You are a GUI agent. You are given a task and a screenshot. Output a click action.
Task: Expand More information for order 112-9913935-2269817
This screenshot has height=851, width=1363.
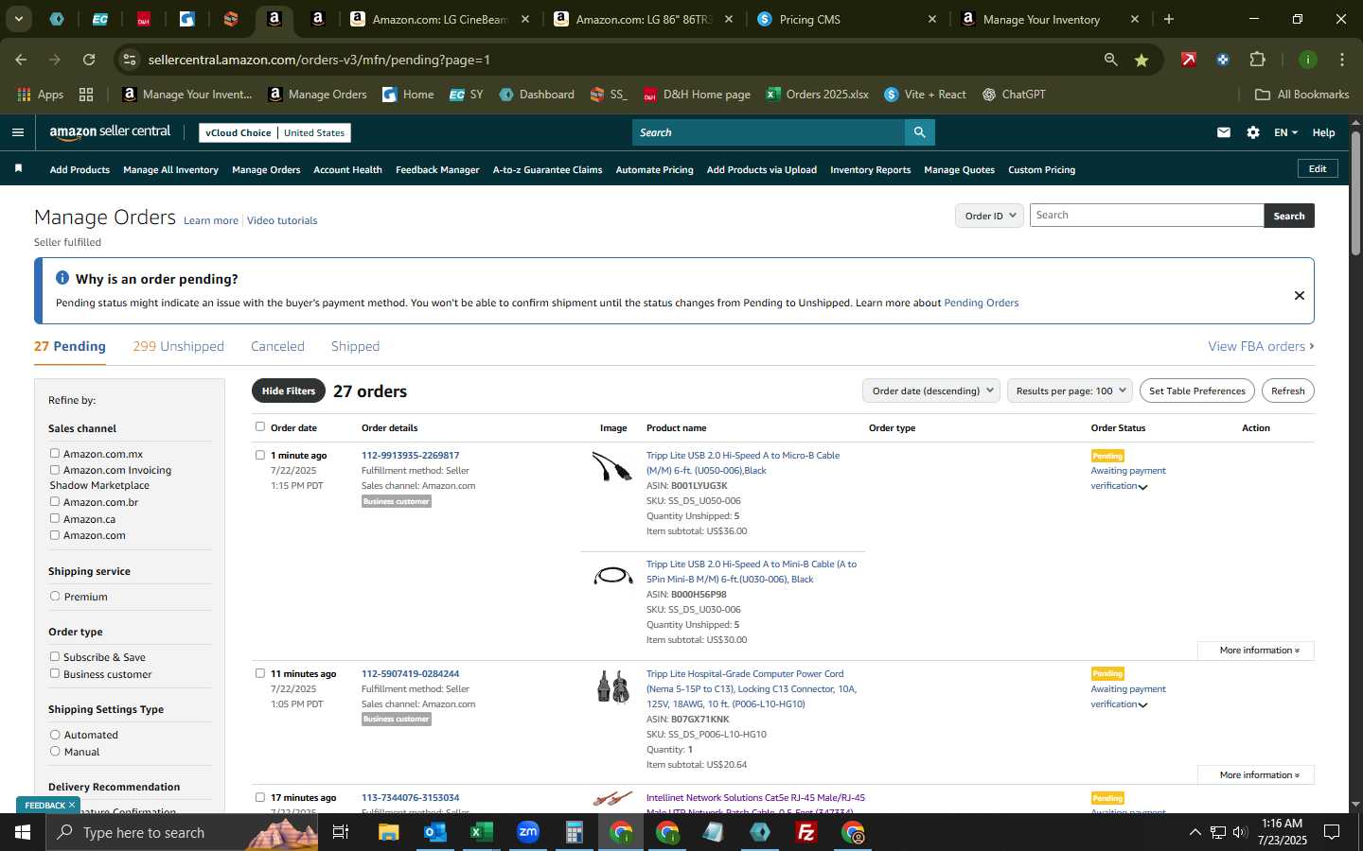coord(1256,651)
